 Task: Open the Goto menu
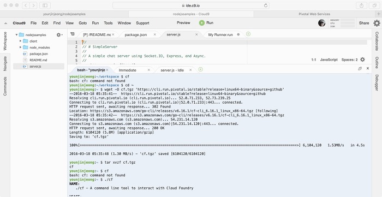pyautogui.click(x=82, y=23)
